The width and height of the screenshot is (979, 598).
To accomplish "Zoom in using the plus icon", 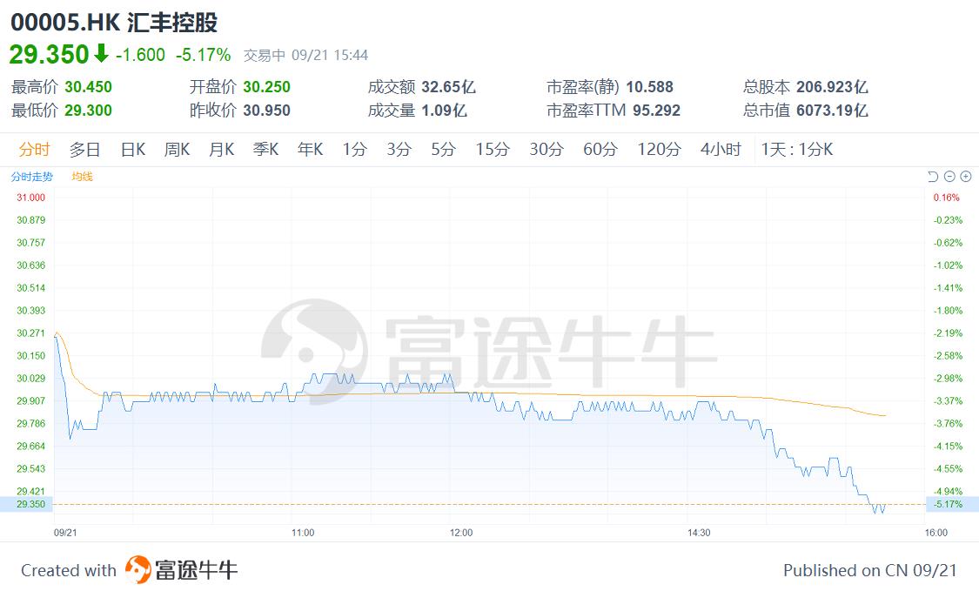I will [966, 176].
